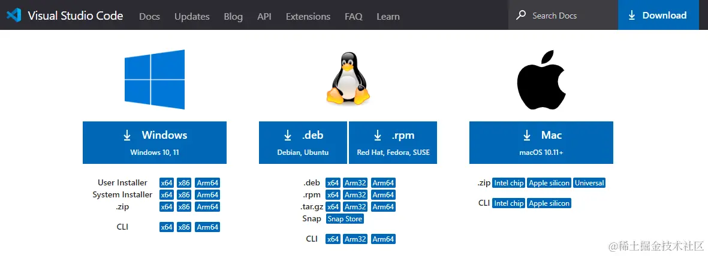Select x64 in Linux .rpm row
This screenshot has height=256, width=708.
click(333, 195)
